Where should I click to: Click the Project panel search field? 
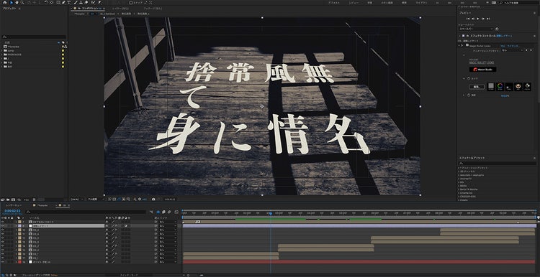pos(33,37)
